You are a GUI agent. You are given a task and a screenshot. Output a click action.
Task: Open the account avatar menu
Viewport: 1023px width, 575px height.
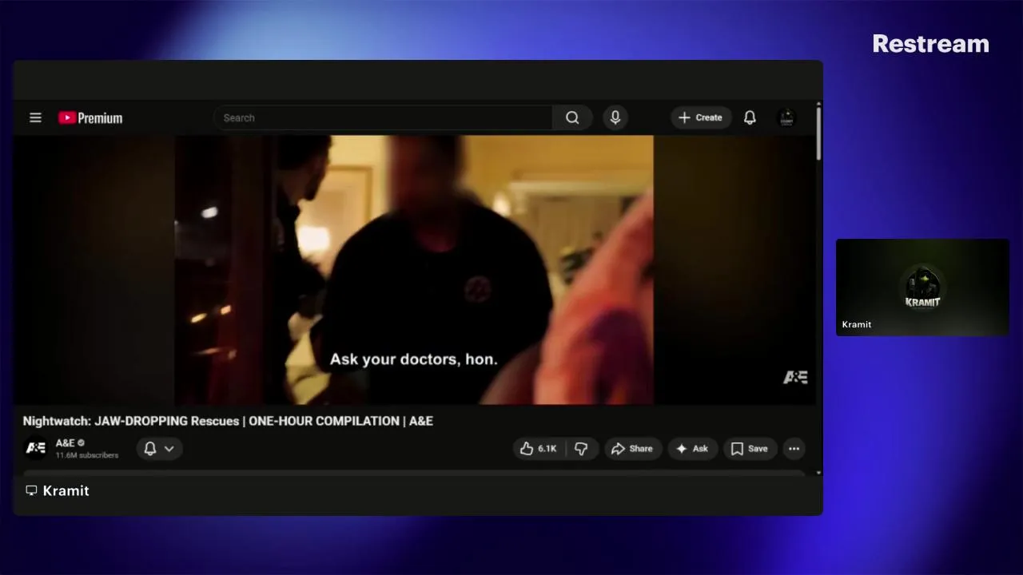click(x=786, y=117)
